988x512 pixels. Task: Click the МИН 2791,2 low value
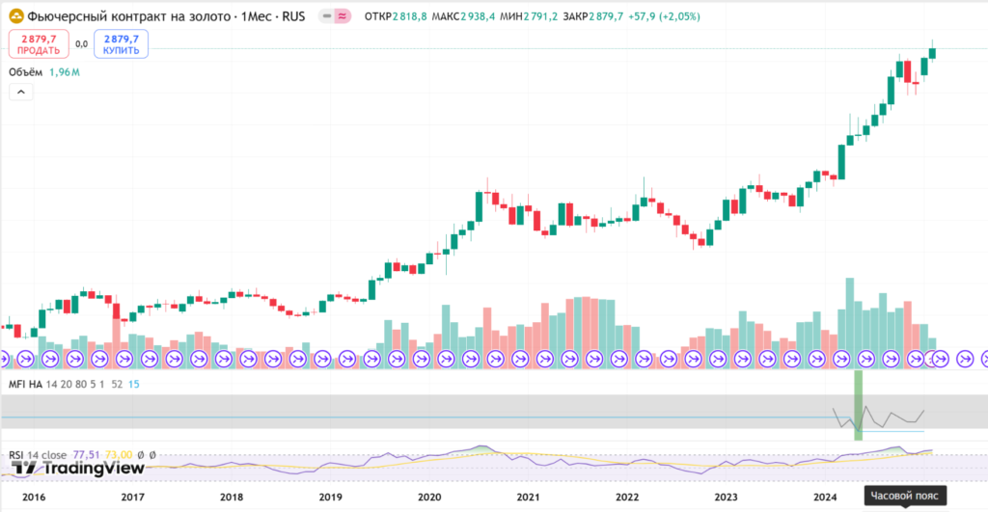pyautogui.click(x=529, y=16)
